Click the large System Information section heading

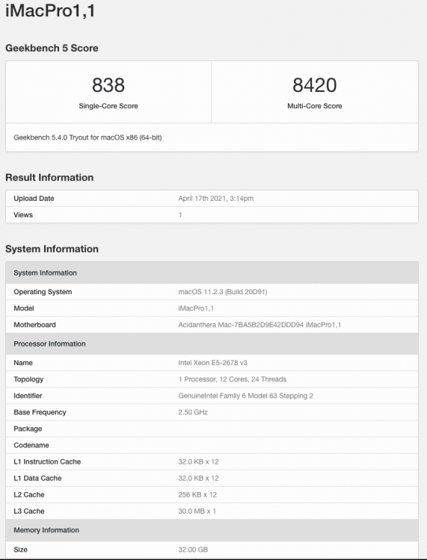tap(52, 249)
